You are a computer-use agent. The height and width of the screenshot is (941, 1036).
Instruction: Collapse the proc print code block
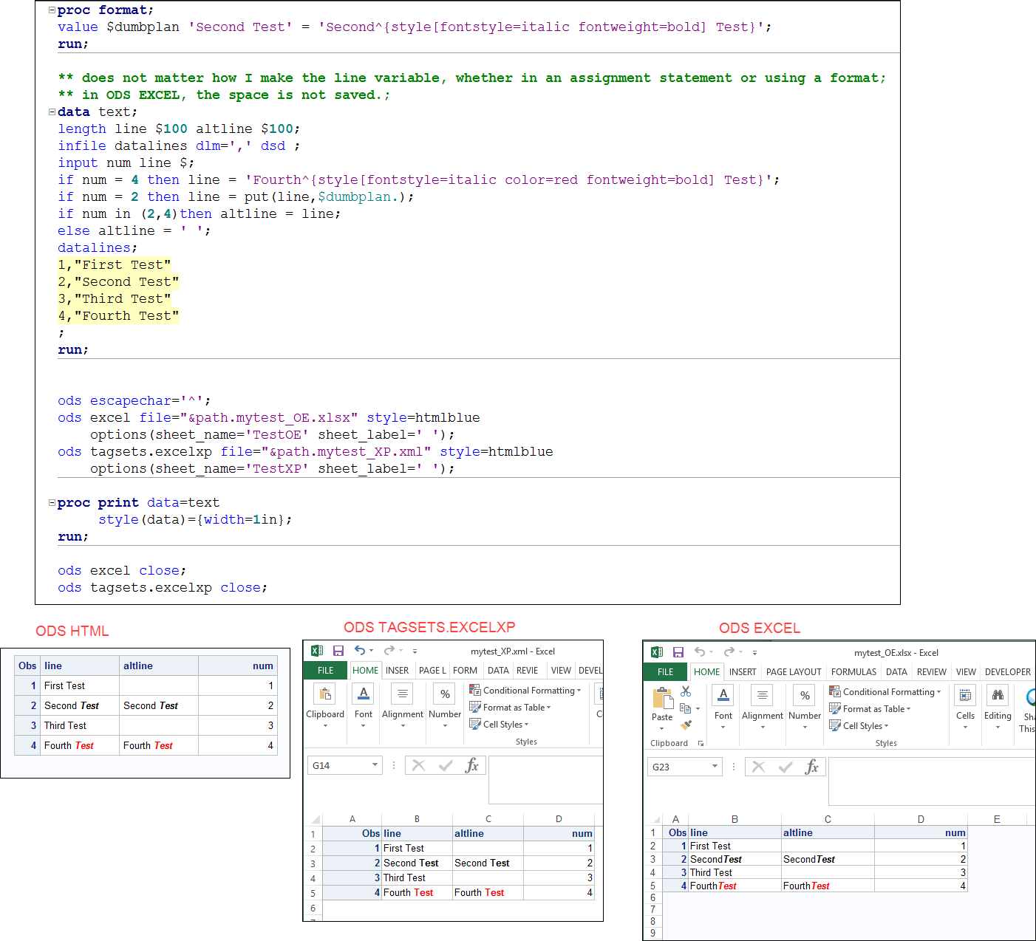click(50, 502)
